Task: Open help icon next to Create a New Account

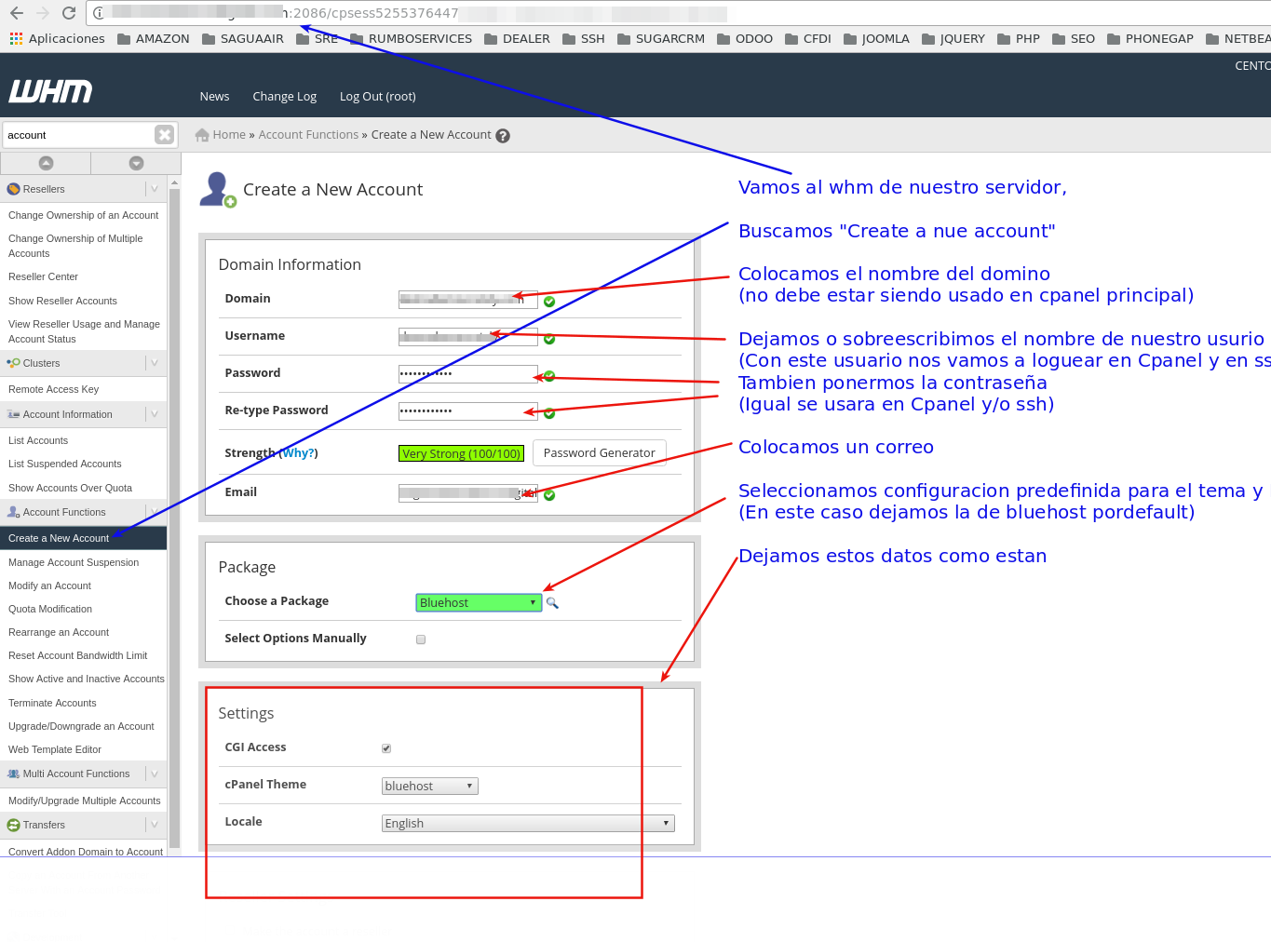Action: pos(503,136)
